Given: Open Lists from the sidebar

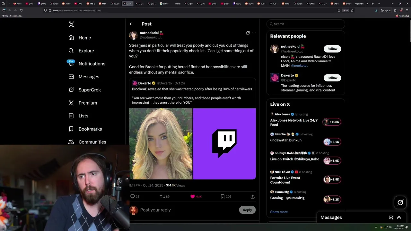Looking at the screenshot, I should 78,116.
